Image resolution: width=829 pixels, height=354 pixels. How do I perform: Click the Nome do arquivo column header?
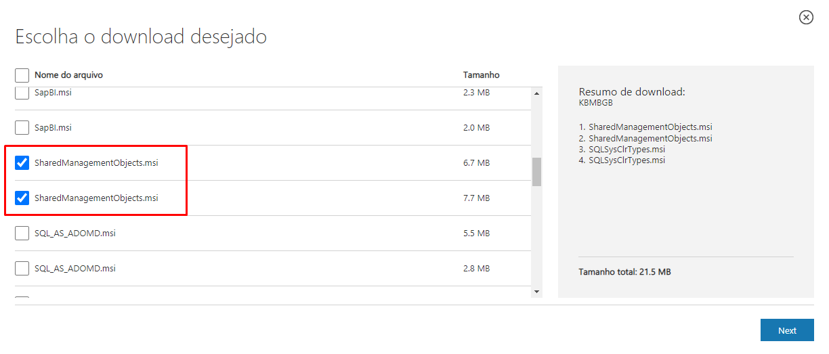pos(68,75)
